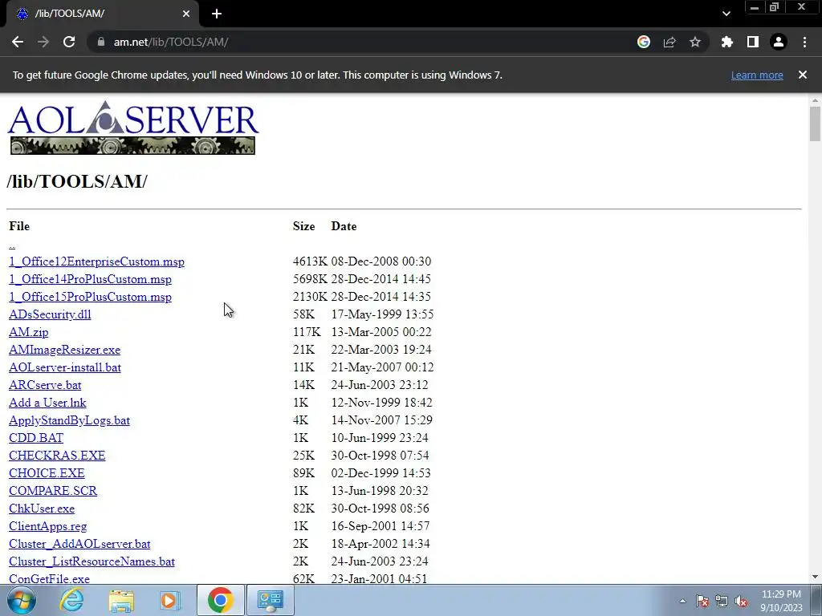The height and width of the screenshot is (616, 822).
Task: Open CHECKRAS.EXE link
Action: click(x=57, y=456)
